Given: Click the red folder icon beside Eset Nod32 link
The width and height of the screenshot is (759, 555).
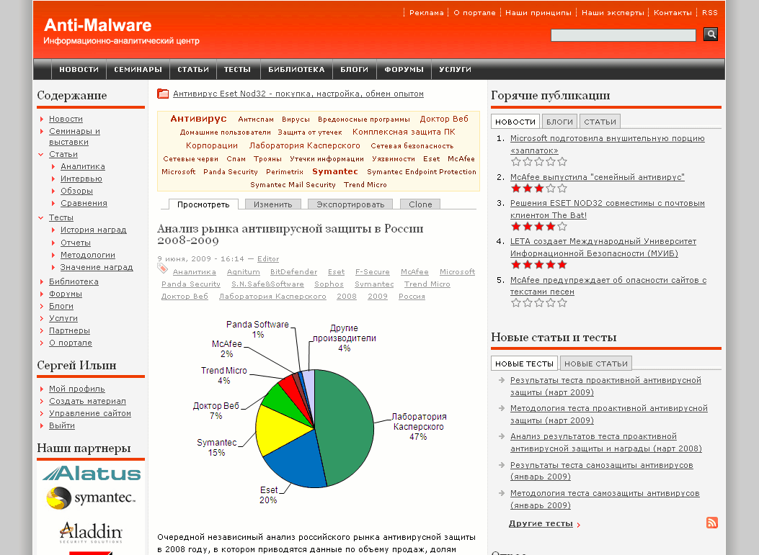Looking at the screenshot, I should 163,94.
